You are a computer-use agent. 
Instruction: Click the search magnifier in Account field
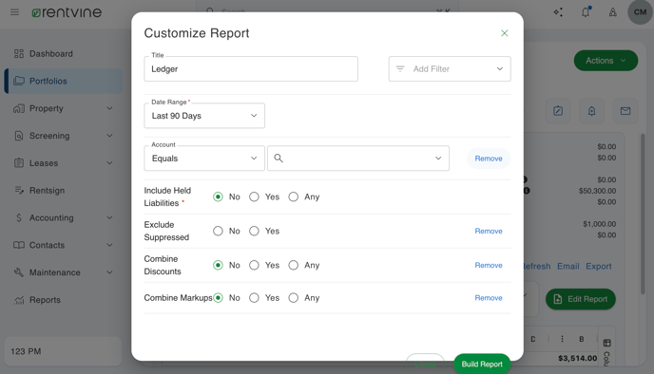(x=279, y=159)
